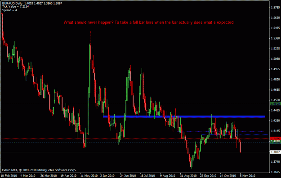Click the '22 Sep 2010' date label
Image resolution: width=281 pixels, height=178 pixels.
pyautogui.click(x=208, y=176)
